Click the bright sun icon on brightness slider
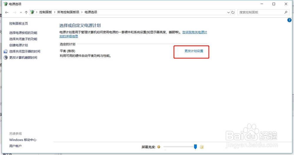 (x=202, y=147)
